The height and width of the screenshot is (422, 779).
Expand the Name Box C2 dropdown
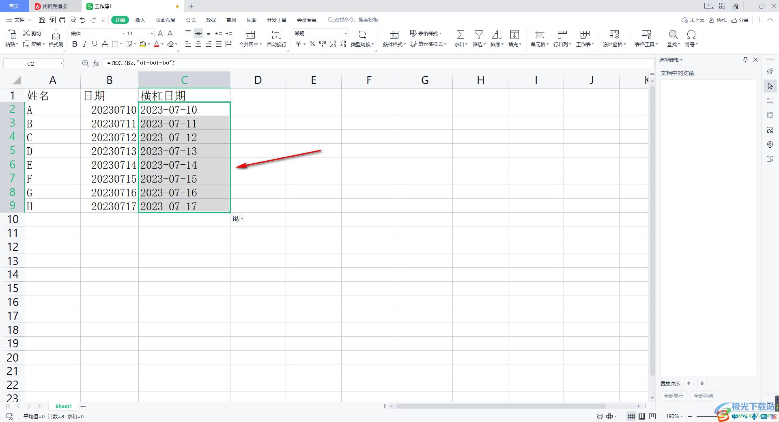pos(61,63)
